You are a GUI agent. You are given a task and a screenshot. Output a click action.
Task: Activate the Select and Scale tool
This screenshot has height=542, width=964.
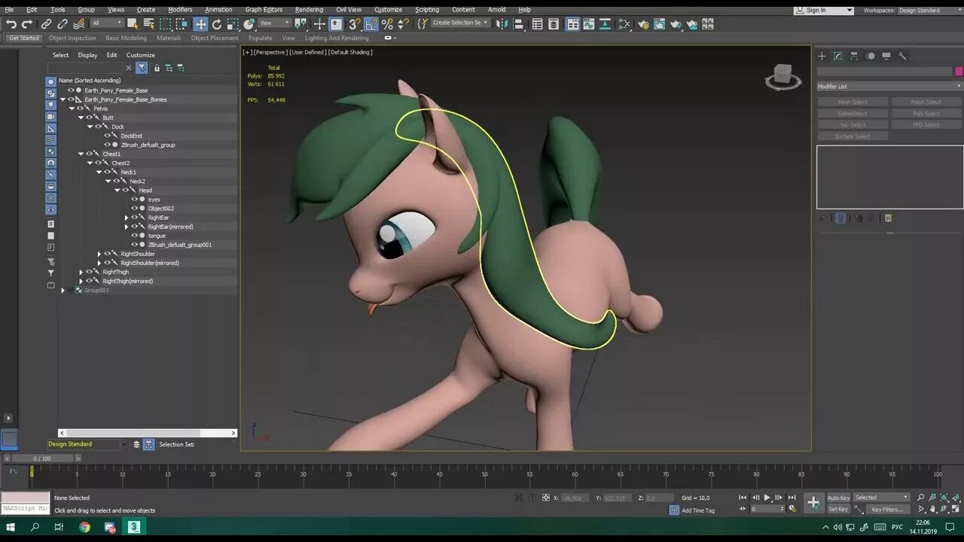(233, 24)
